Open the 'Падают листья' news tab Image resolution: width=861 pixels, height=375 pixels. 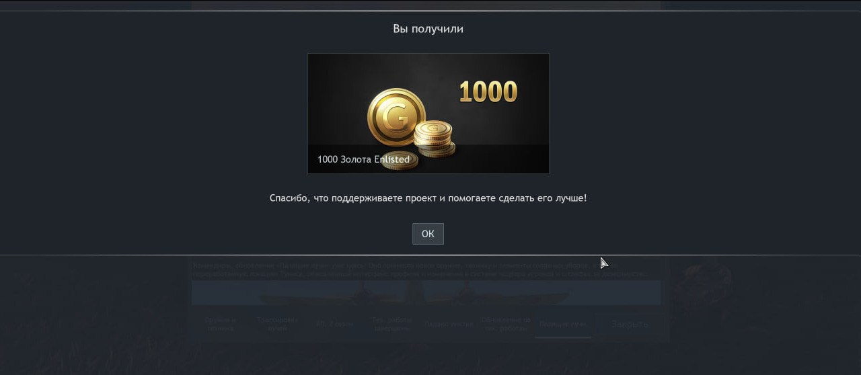[x=449, y=324]
